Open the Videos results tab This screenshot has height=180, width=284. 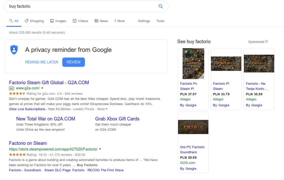[80, 21]
